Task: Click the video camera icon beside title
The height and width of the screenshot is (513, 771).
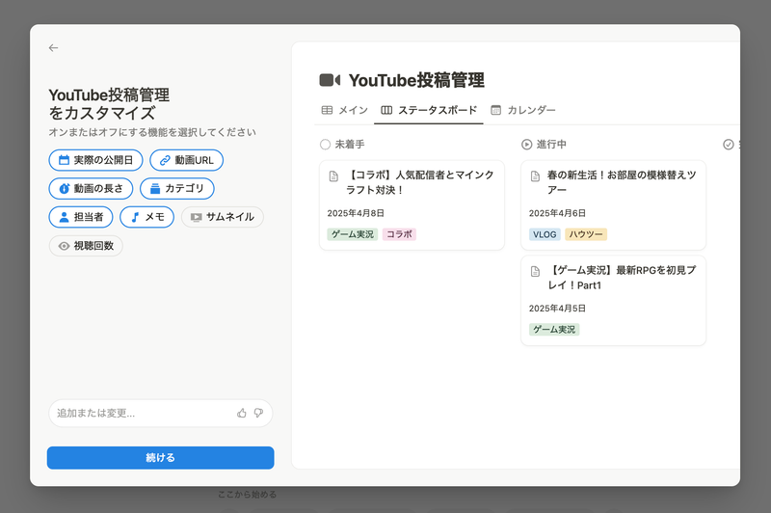Action: [x=330, y=80]
